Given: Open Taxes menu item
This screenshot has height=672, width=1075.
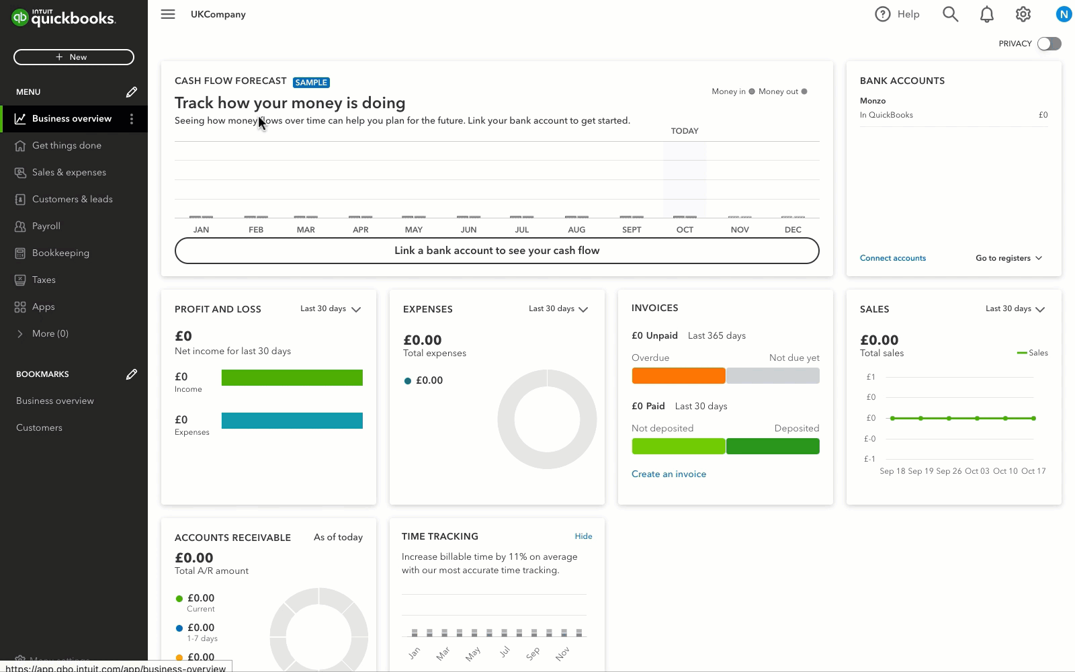Looking at the screenshot, I should point(74,280).
